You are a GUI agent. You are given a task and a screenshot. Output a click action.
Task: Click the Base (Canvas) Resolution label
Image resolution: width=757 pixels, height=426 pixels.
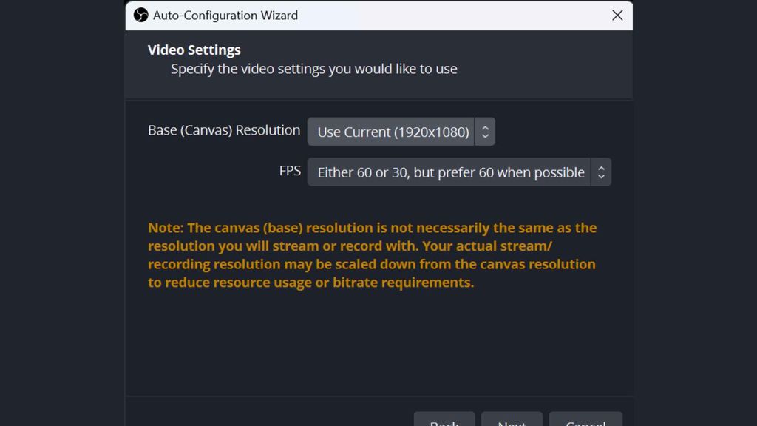[223, 130]
